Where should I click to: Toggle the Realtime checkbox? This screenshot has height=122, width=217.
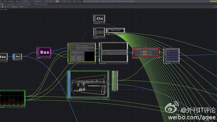74,1
